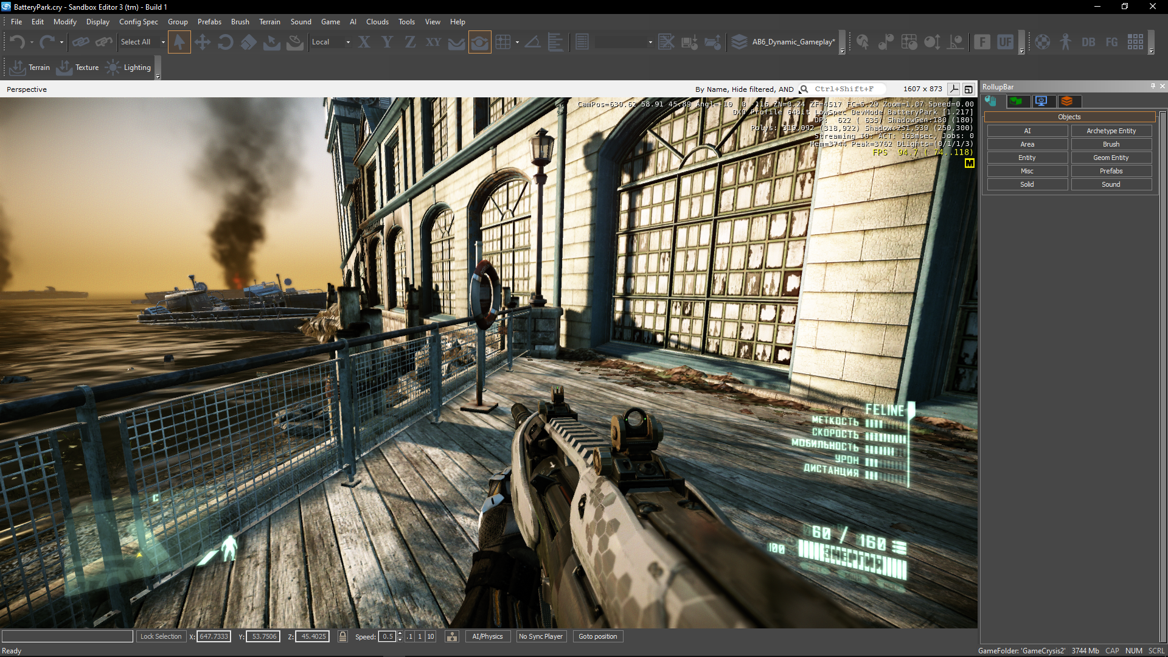The width and height of the screenshot is (1168, 657).
Task: Click the speed stepper up arrow
Action: (x=400, y=633)
